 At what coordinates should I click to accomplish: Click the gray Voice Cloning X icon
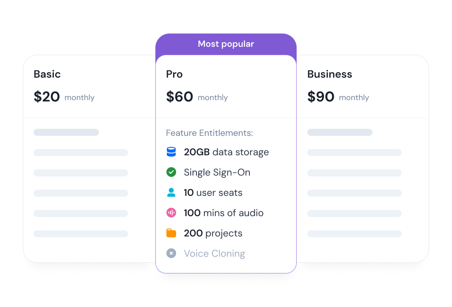pyautogui.click(x=171, y=254)
